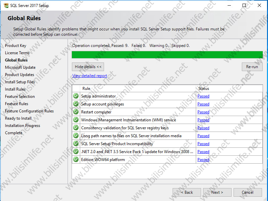Select Product Updates step in sidebar

click(x=20, y=75)
